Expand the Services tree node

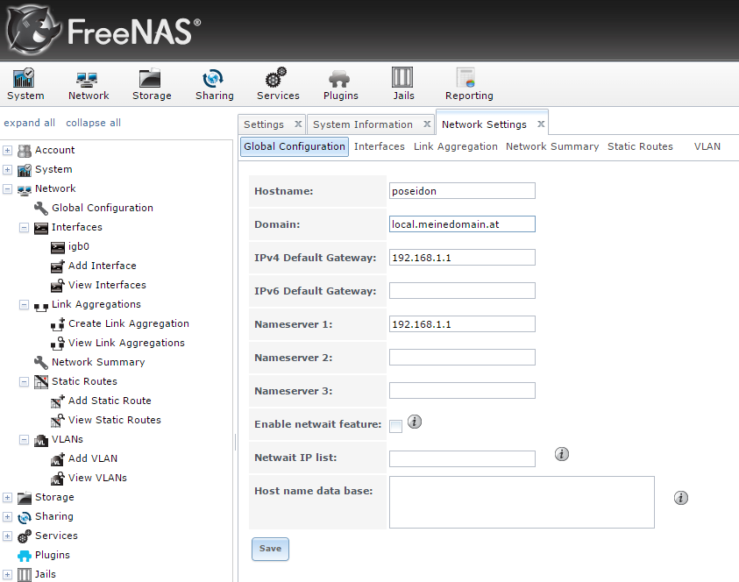pyautogui.click(x=7, y=536)
